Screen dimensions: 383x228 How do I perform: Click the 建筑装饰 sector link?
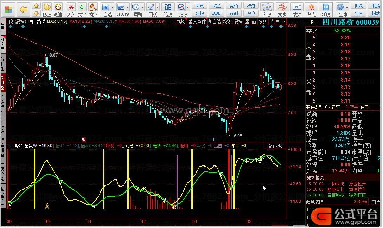coord(315,202)
